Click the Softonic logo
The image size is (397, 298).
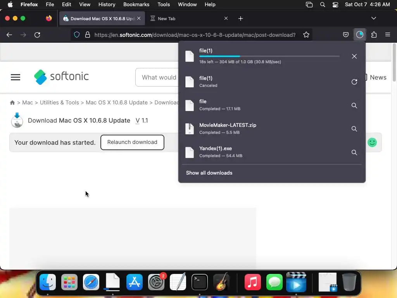(x=61, y=77)
